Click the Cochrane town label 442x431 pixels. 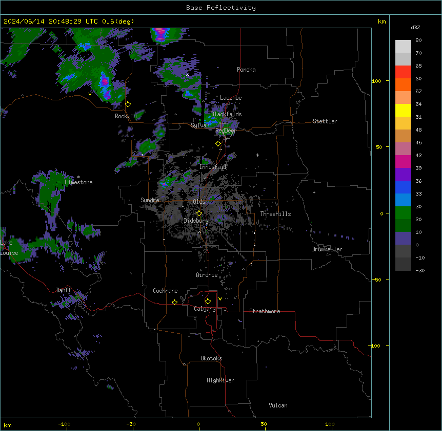pyautogui.click(x=165, y=291)
